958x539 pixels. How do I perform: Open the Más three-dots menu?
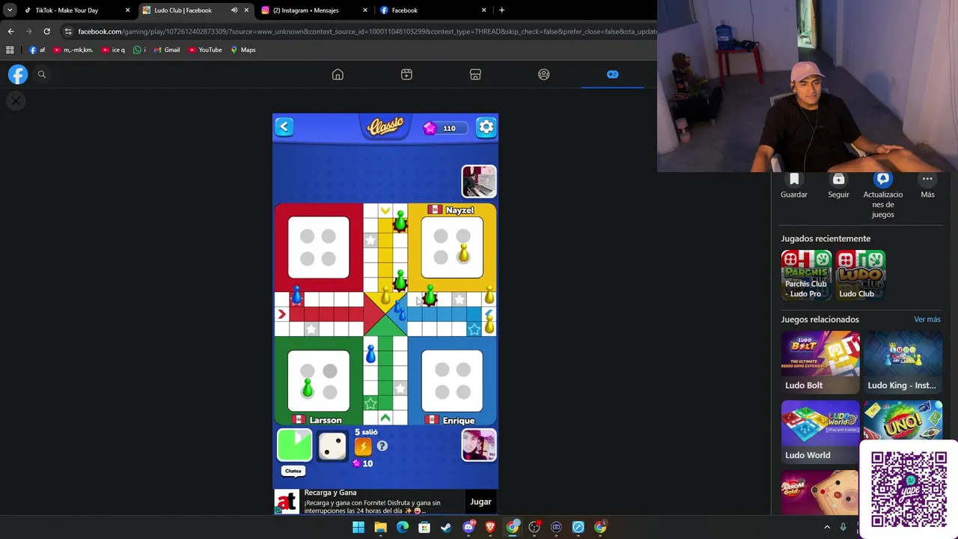click(927, 180)
